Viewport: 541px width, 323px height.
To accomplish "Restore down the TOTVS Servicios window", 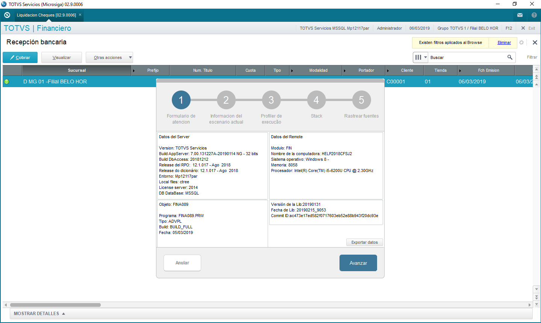I will tap(515, 4).
